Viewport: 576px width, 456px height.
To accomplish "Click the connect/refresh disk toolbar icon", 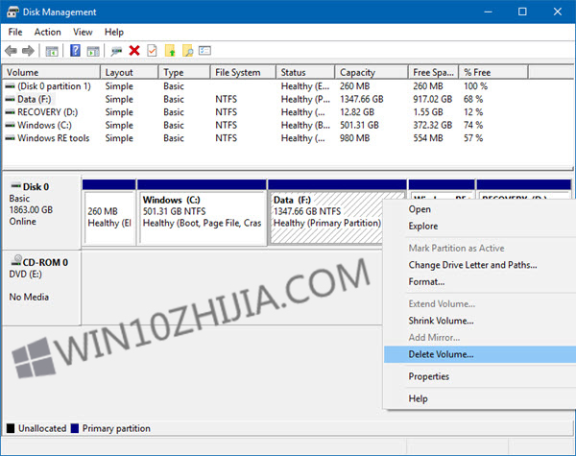I will (x=117, y=51).
